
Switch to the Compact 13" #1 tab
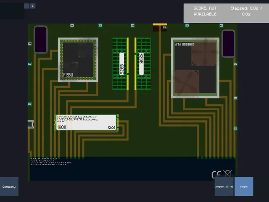pos(224,186)
